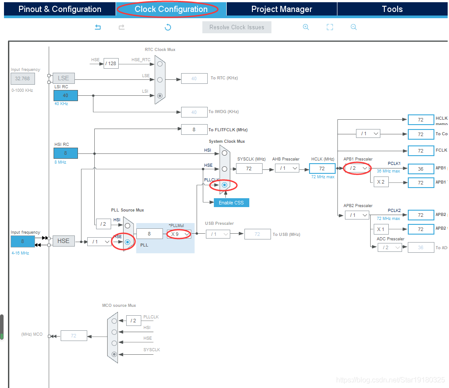This screenshot has height=388, width=449.
Task: Click the HCLK (MHz) value field
Action: [322, 169]
